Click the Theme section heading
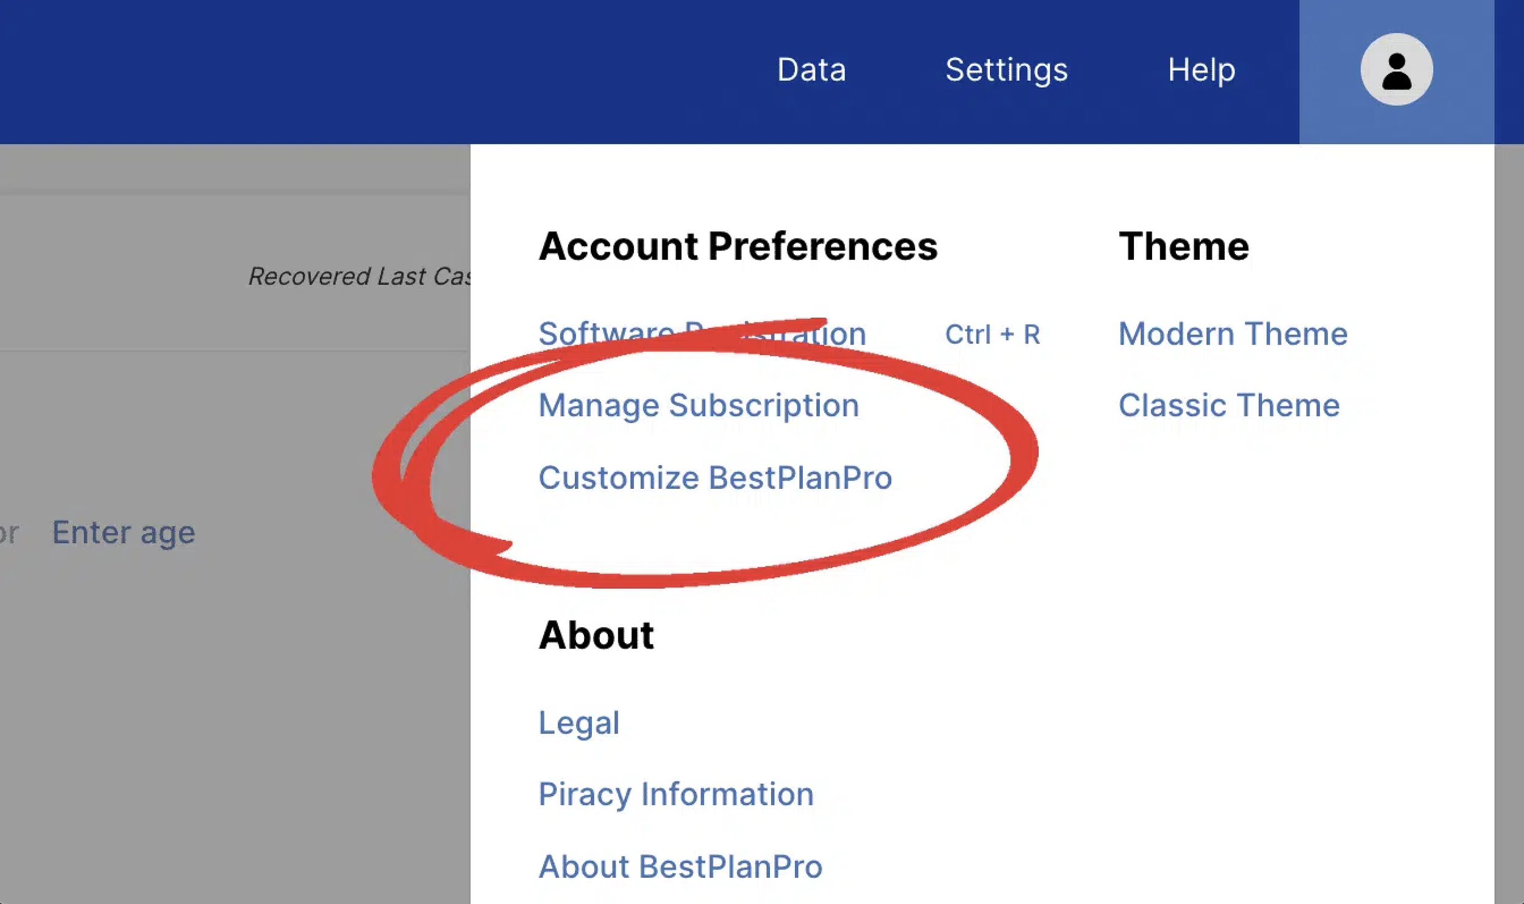This screenshot has width=1524, height=904. (1183, 246)
